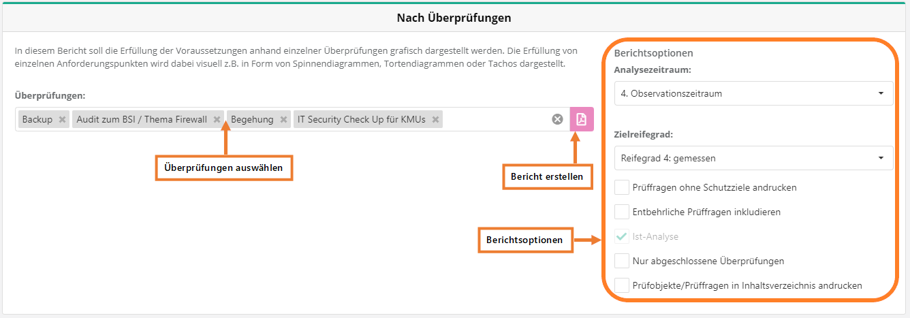Toggle the Ist-Analyse checkbox
Image resolution: width=910 pixels, height=318 pixels.
(621, 236)
